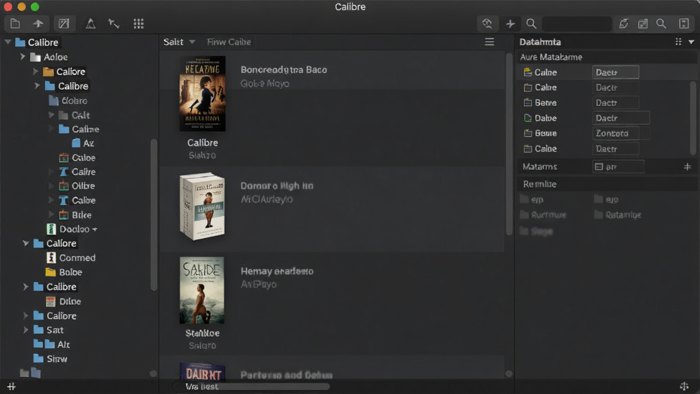Click the plus icon in top toolbar
This screenshot has height=394, width=700.
point(510,24)
